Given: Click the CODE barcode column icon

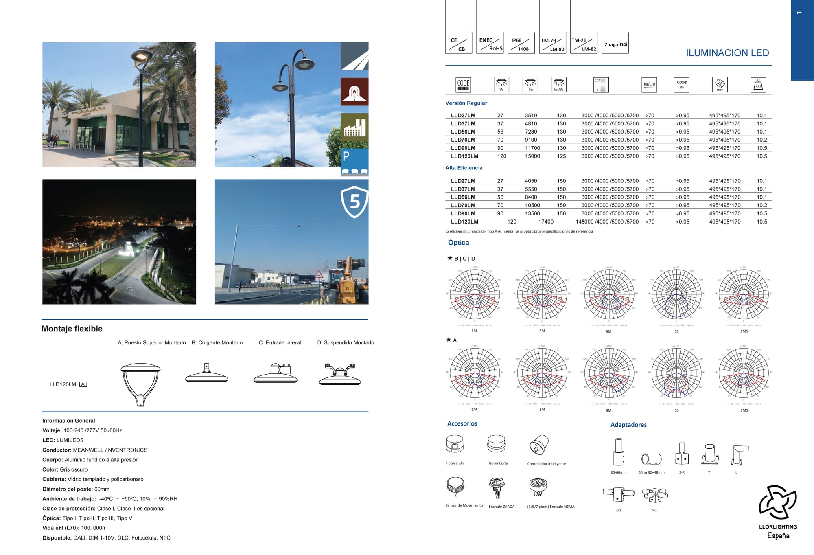Looking at the screenshot, I should [x=463, y=85].
